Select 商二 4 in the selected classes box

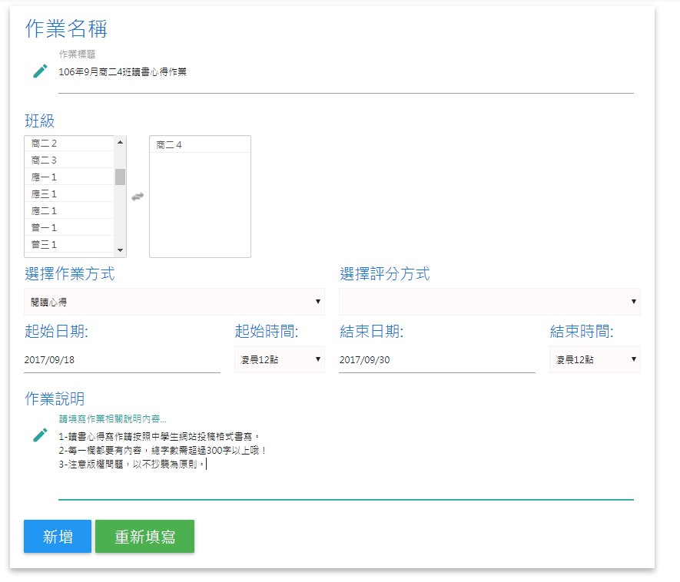[199, 145]
